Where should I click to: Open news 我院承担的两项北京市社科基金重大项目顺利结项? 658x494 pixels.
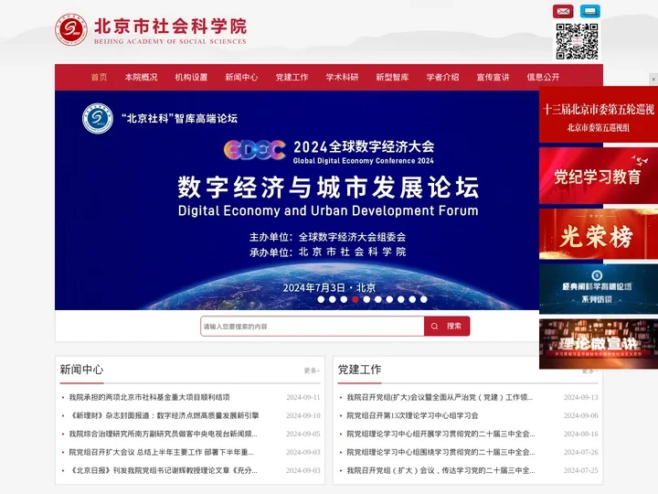149,397
